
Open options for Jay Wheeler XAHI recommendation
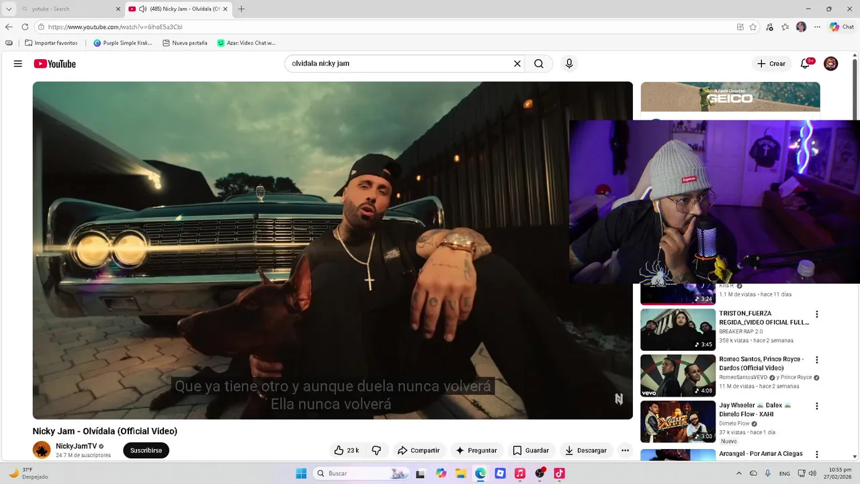click(817, 406)
